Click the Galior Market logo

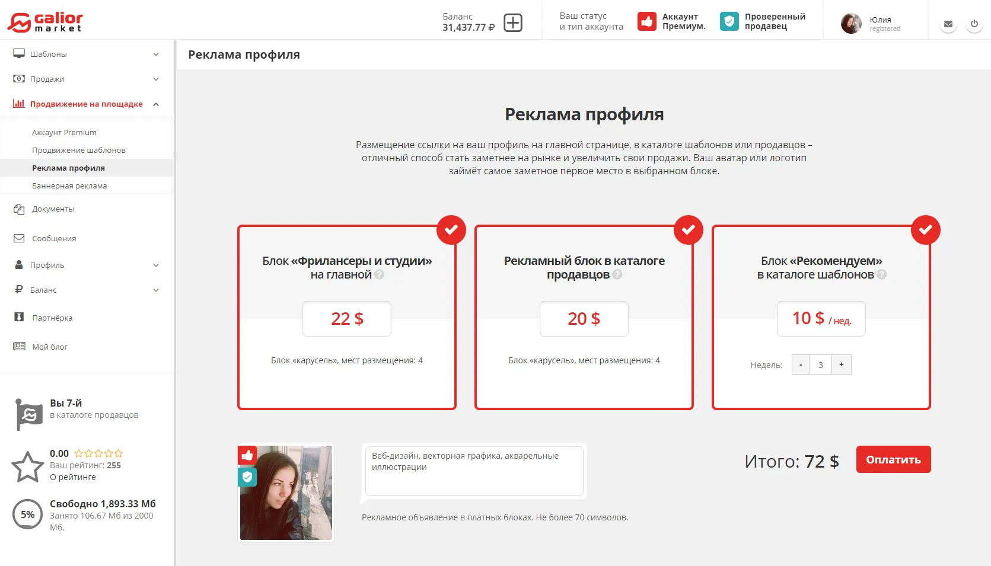pos(45,23)
